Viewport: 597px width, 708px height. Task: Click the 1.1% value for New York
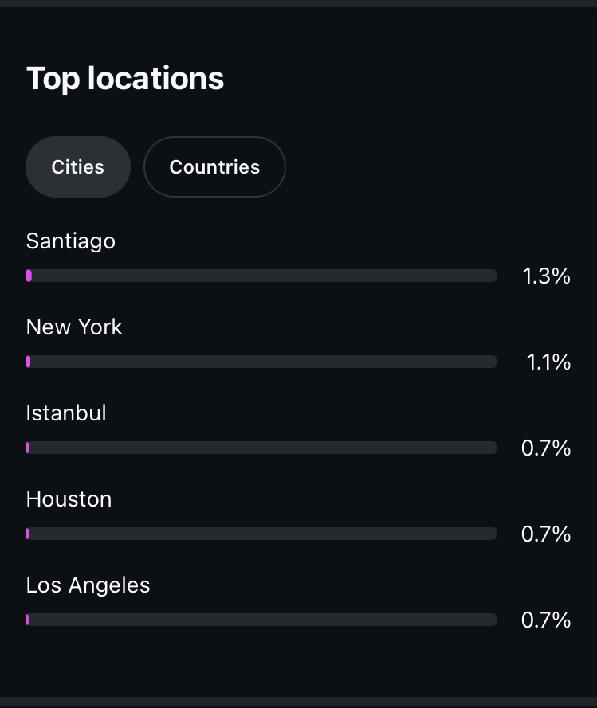548,362
